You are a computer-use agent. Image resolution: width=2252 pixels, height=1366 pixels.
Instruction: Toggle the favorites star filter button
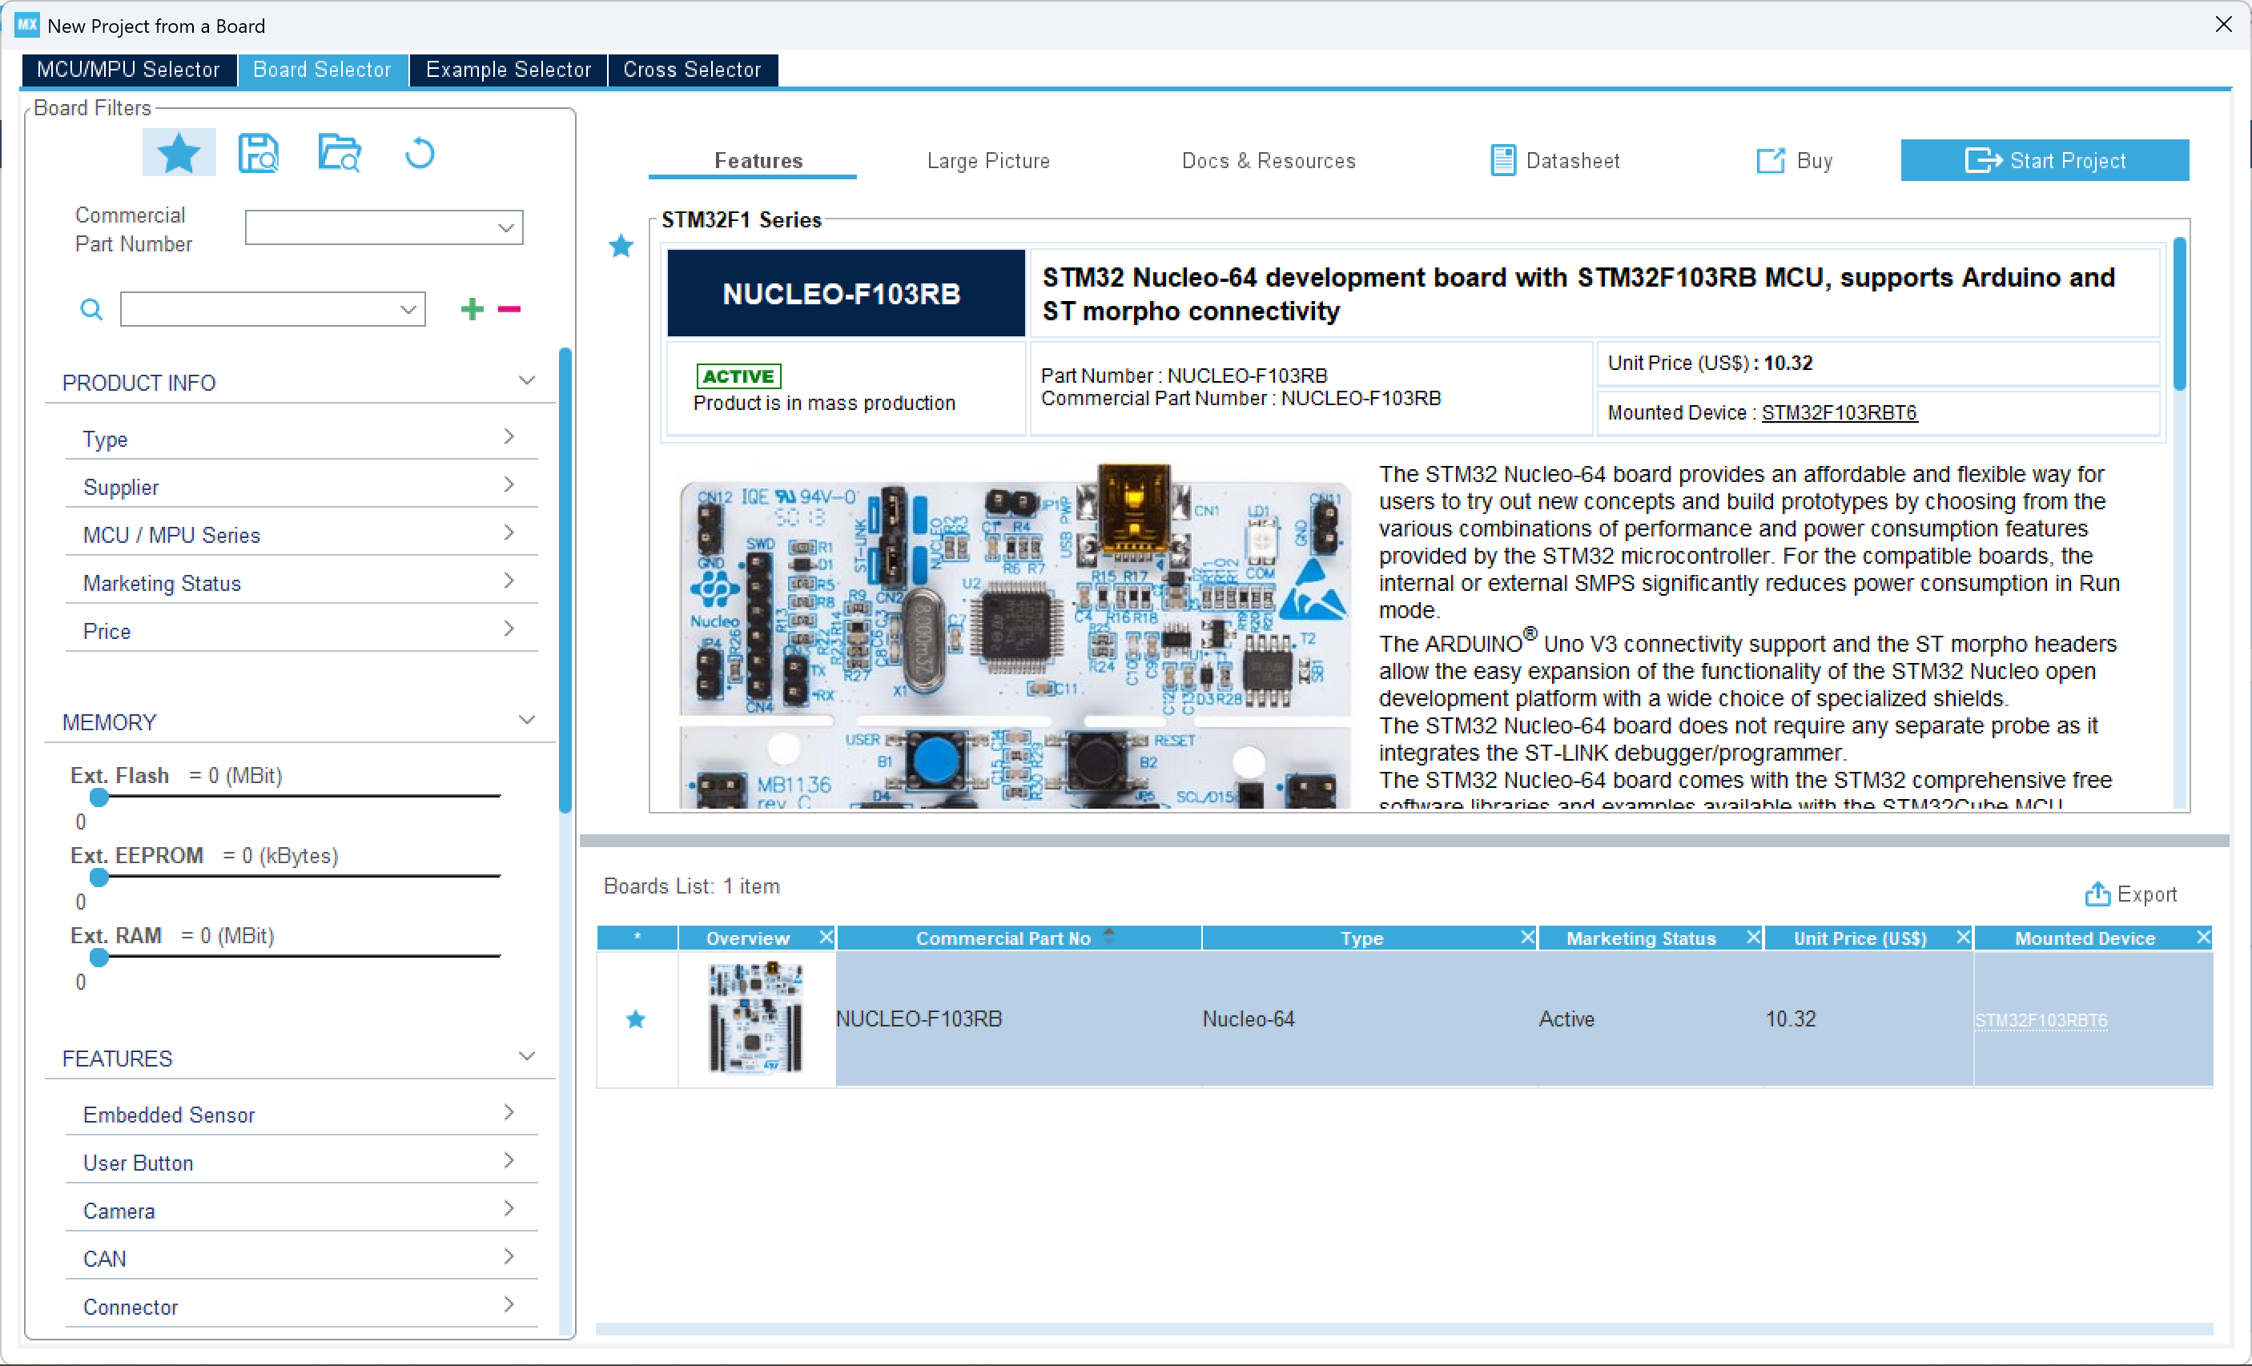point(179,153)
